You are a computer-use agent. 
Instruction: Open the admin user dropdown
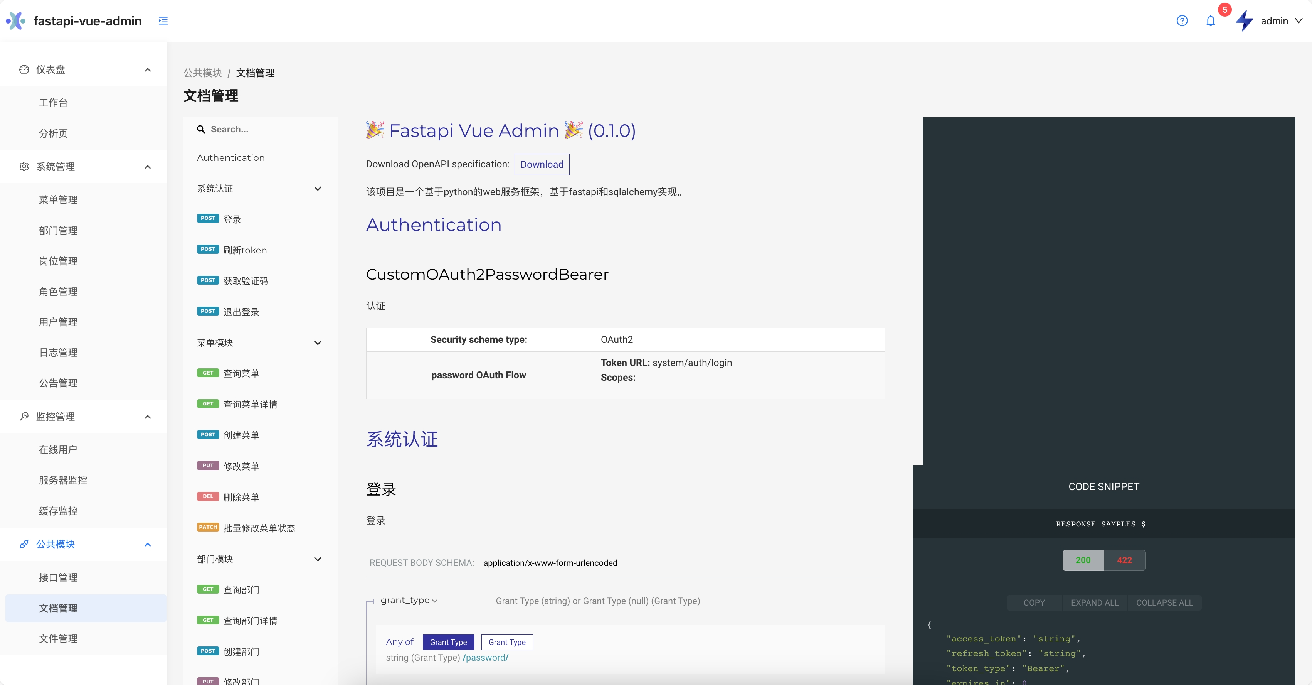1281,21
